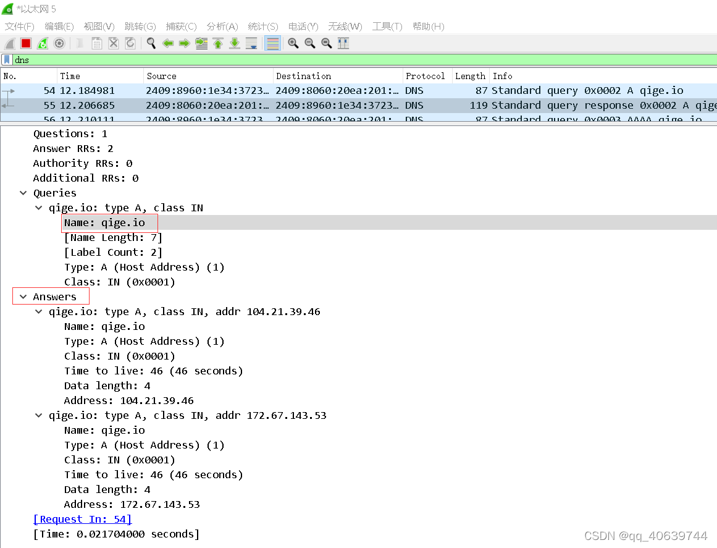Open the 帮助(H) menu
Image resolution: width=717 pixels, height=548 pixels.
click(x=428, y=27)
